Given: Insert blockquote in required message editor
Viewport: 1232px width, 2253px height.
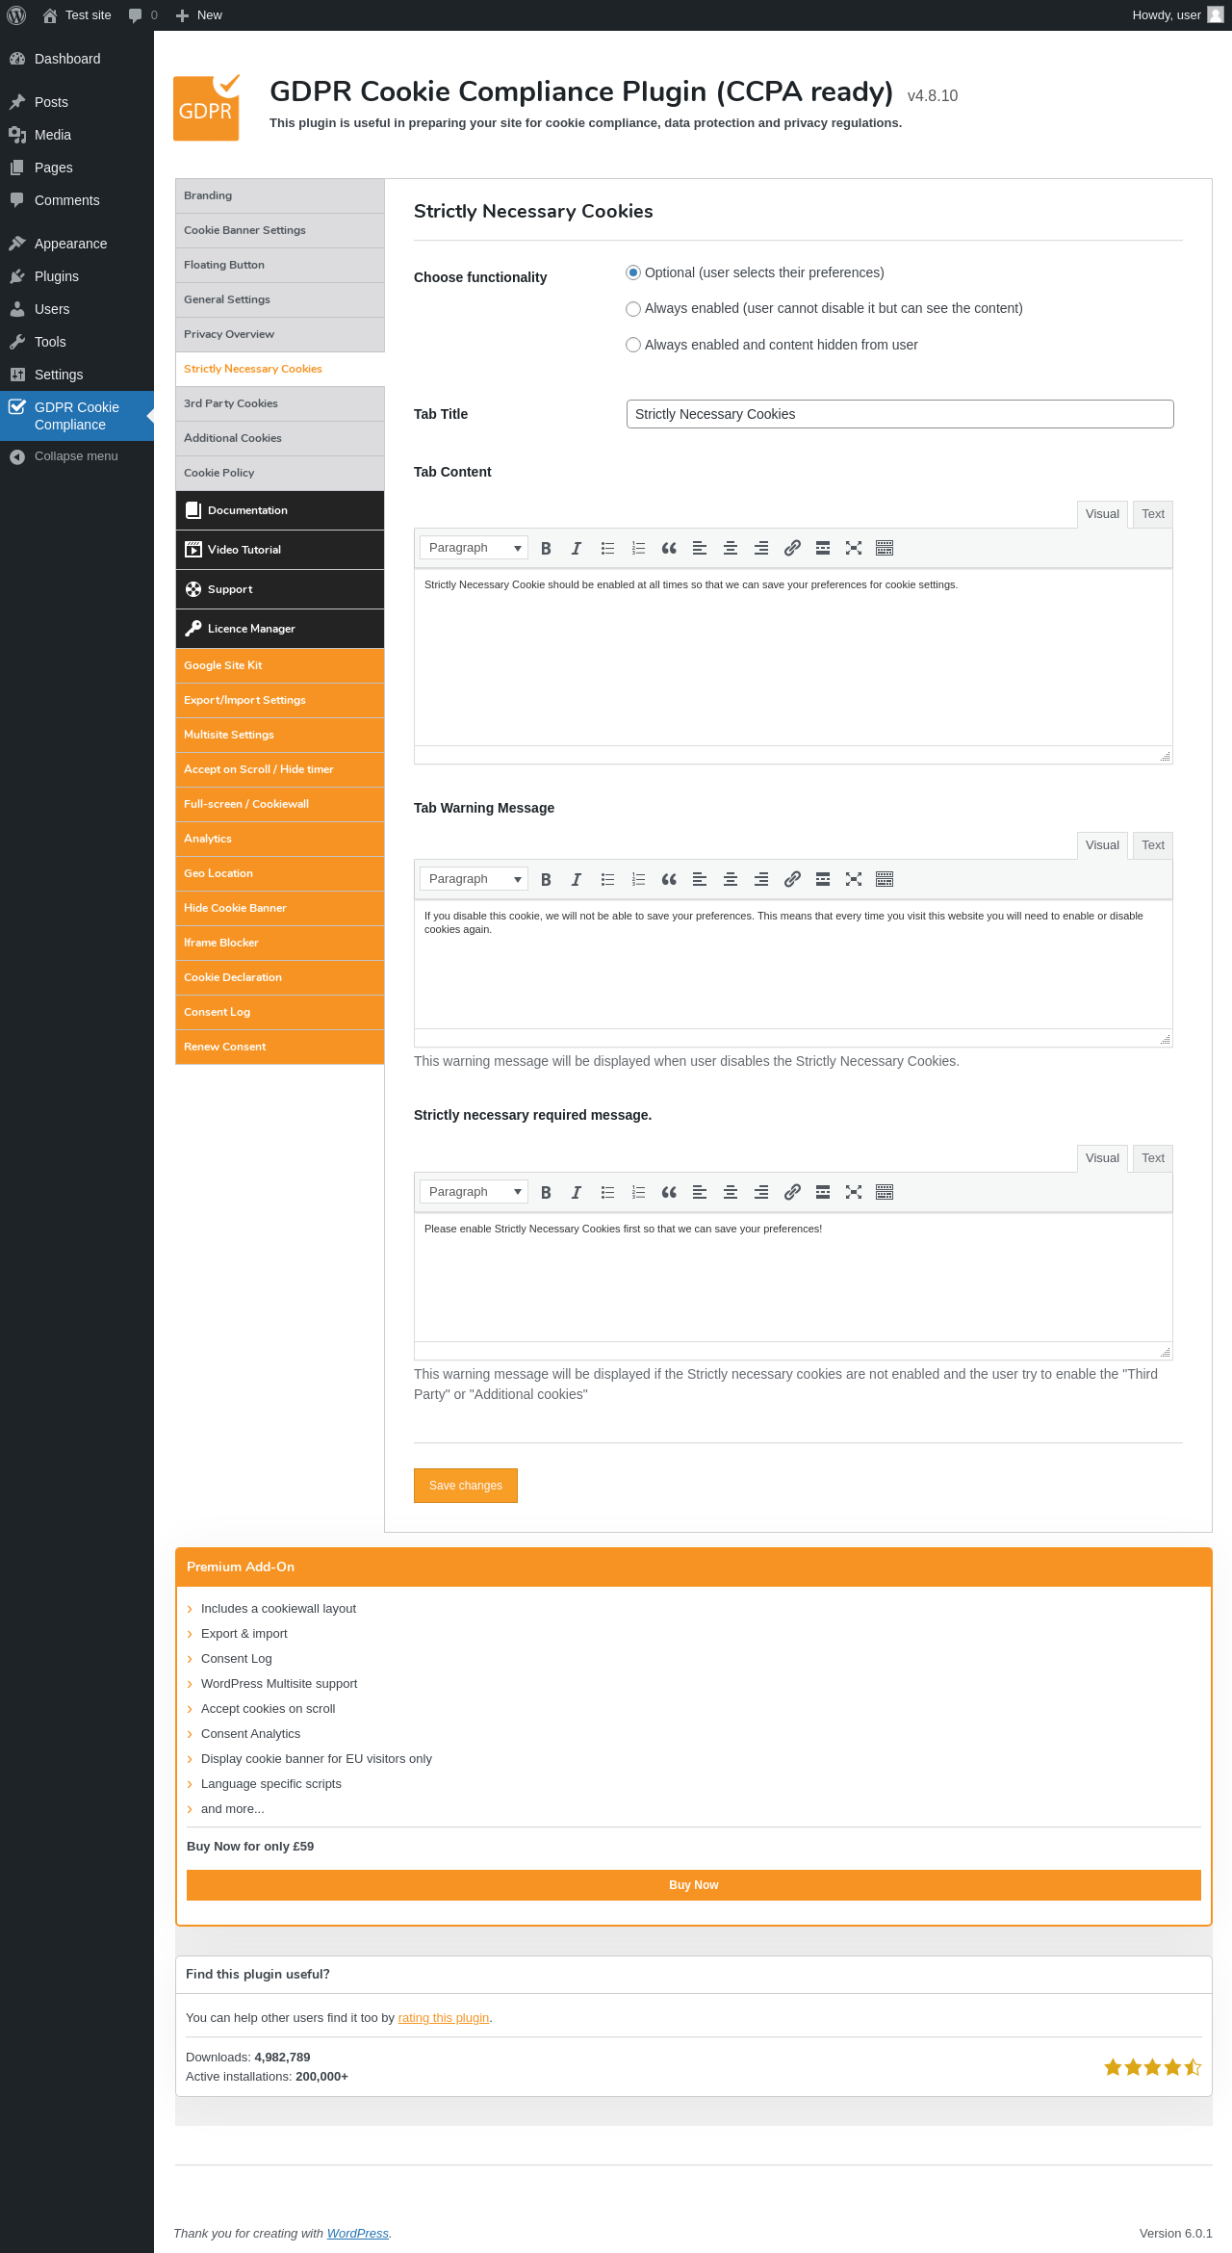Looking at the screenshot, I should pyautogui.click(x=669, y=1192).
